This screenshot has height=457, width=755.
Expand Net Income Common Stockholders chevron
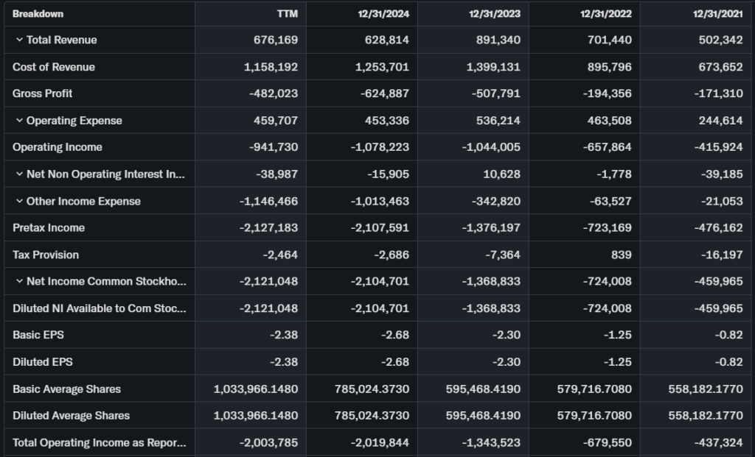pyautogui.click(x=19, y=281)
